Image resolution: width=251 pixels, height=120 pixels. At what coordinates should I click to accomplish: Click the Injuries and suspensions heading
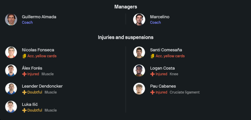[125, 37]
